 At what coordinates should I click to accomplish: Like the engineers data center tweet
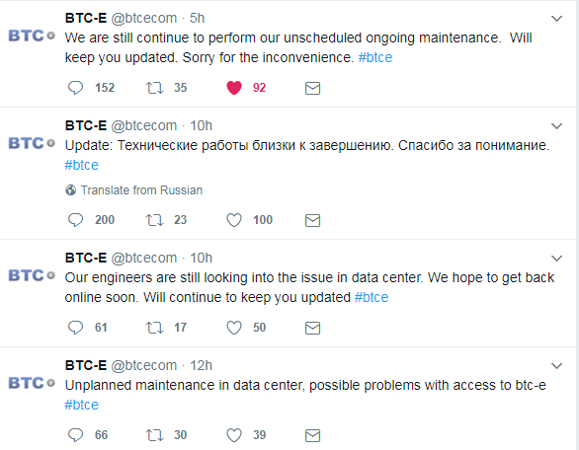pos(234,328)
